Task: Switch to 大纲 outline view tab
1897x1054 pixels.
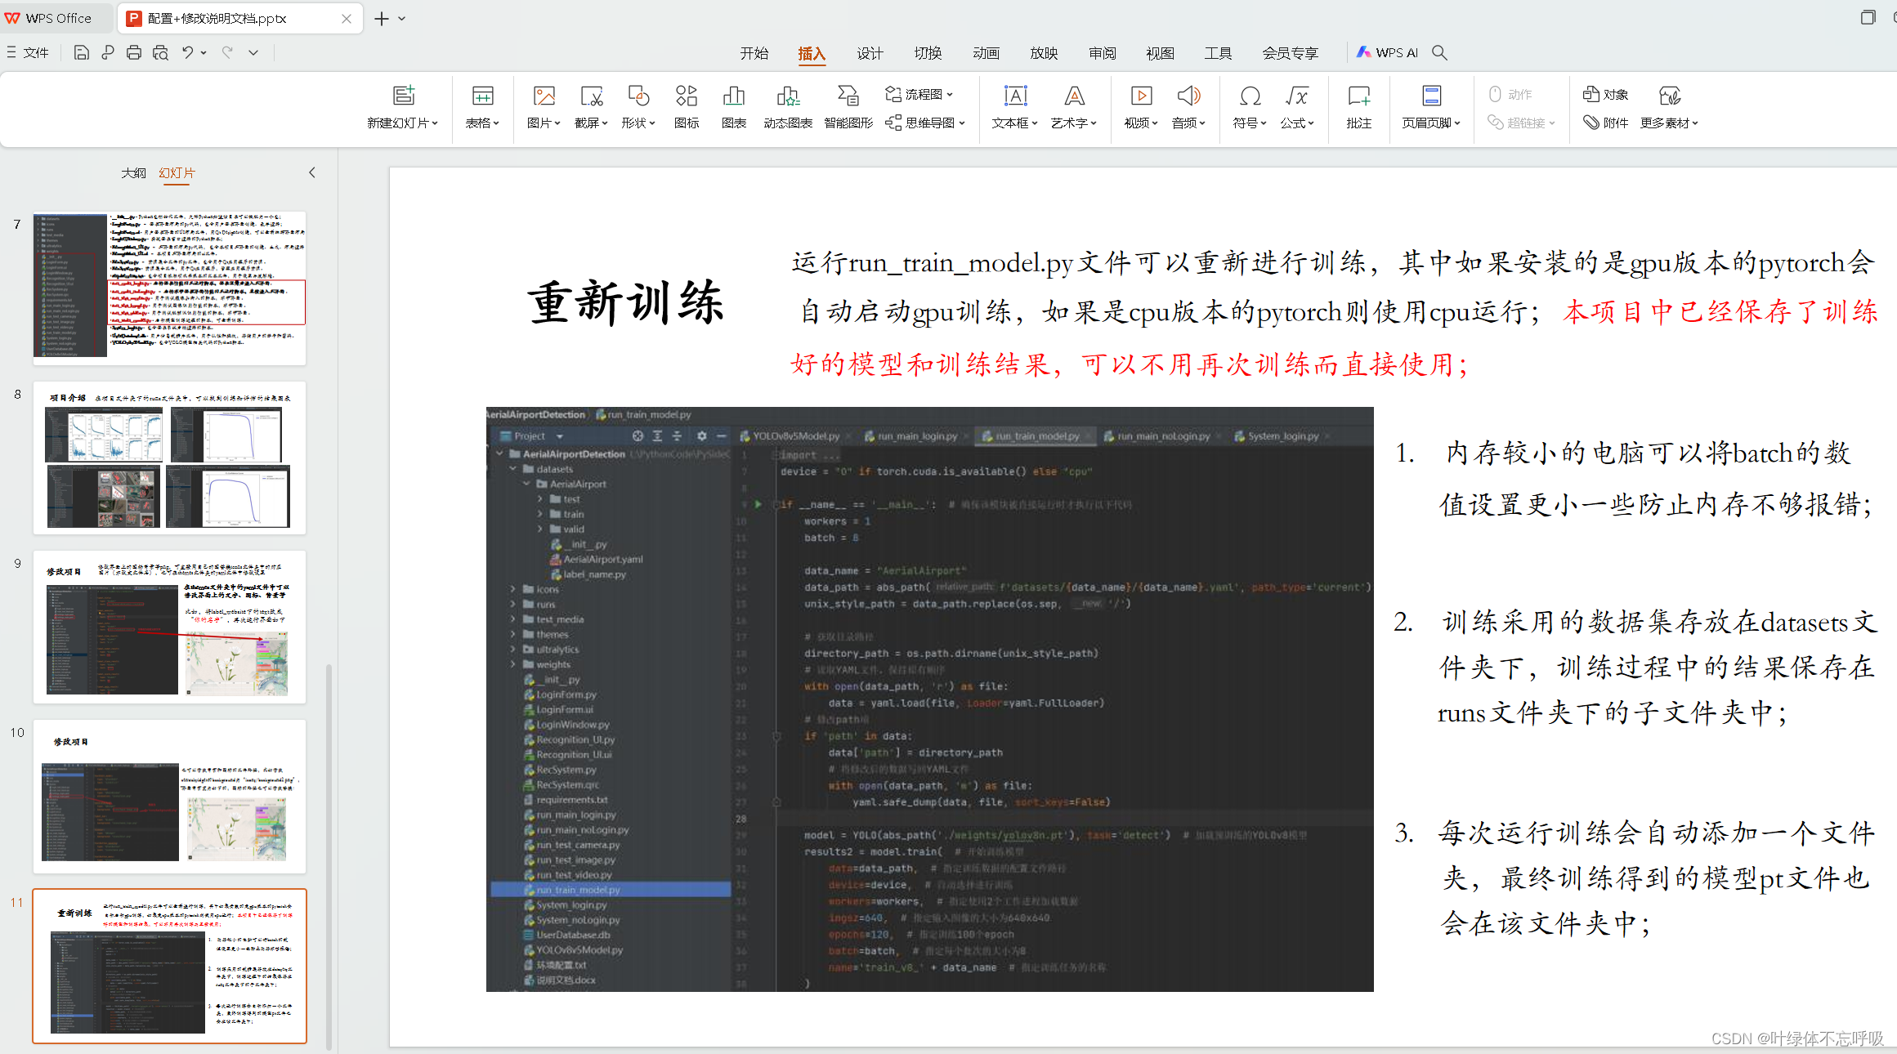Action: [133, 173]
